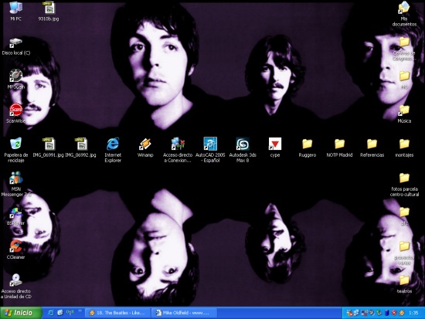425x319 pixels.
Task: Launch the cype shortcut
Action: click(275, 148)
